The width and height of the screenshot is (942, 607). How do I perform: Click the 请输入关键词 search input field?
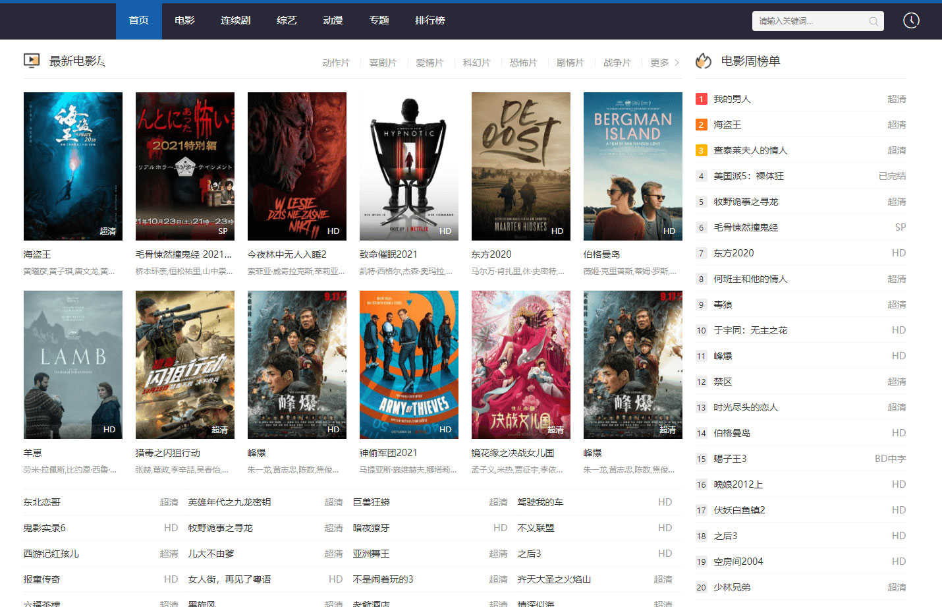click(810, 21)
